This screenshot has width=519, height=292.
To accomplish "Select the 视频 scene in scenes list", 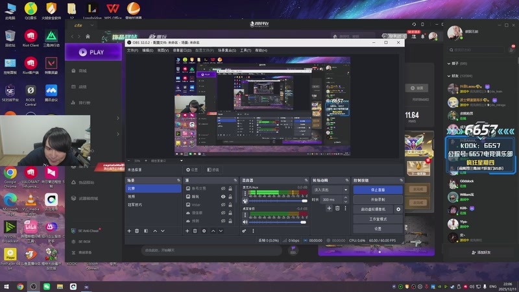I will (153, 197).
